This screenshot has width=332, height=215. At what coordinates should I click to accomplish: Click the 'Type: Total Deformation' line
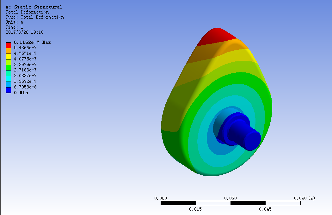35,17
